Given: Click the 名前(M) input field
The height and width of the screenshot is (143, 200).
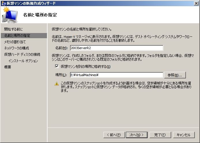Looking at the screenshot, I should (x=117, y=48).
